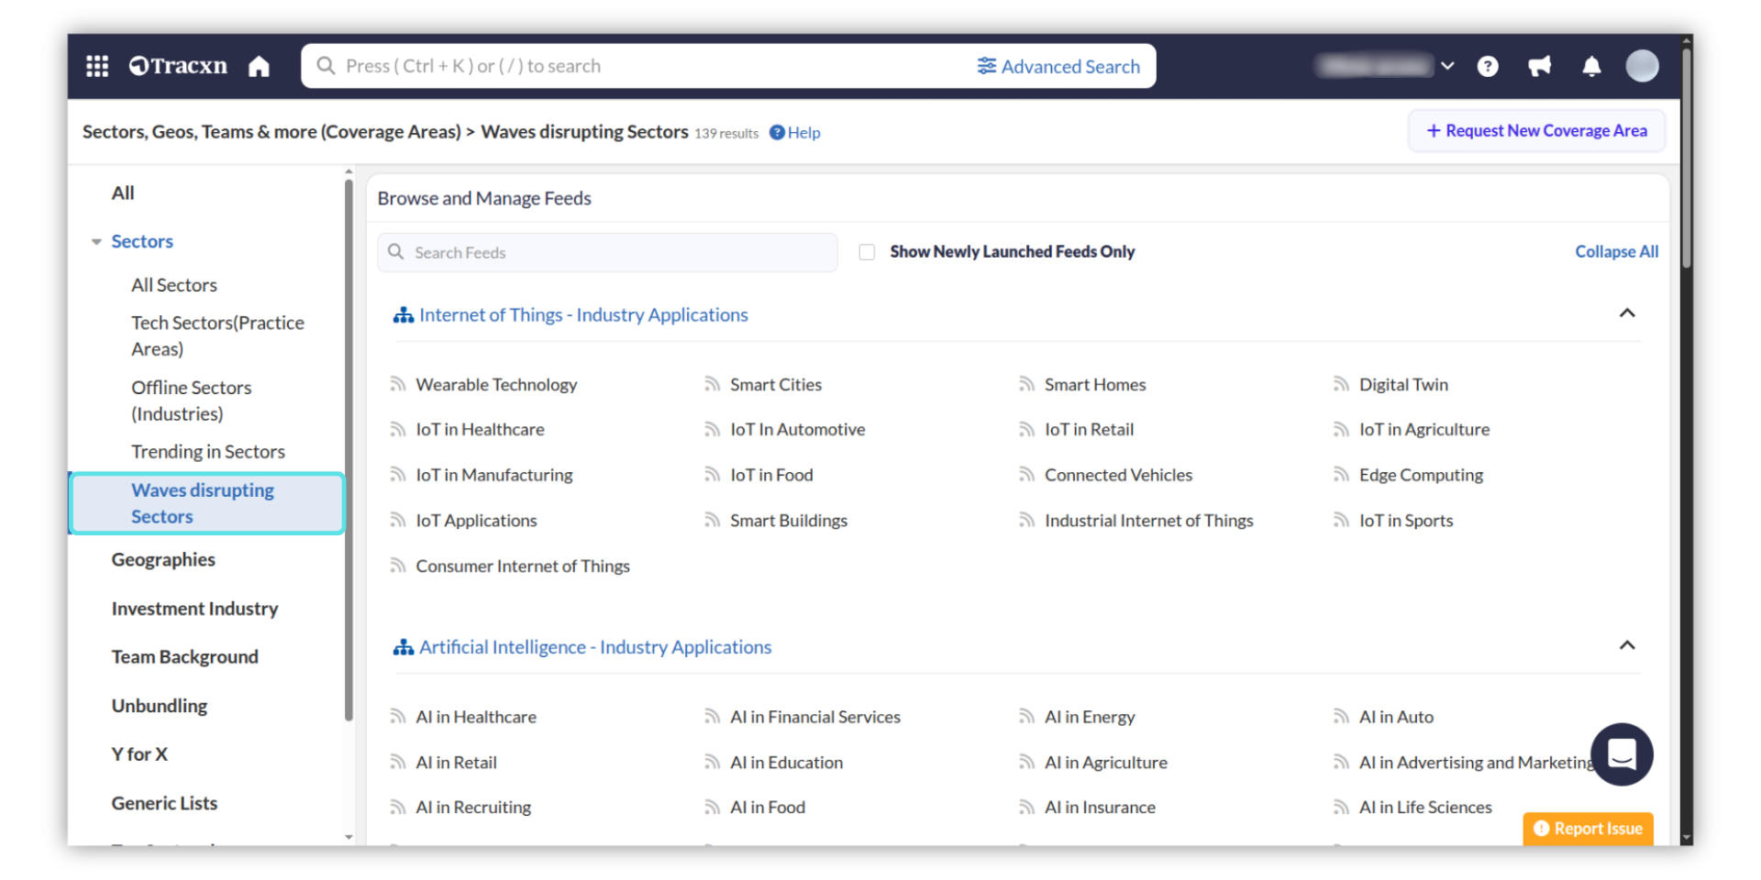Click Request New Coverage Area button
Image resolution: width=1761 pixels, height=880 pixels.
pos(1536,131)
